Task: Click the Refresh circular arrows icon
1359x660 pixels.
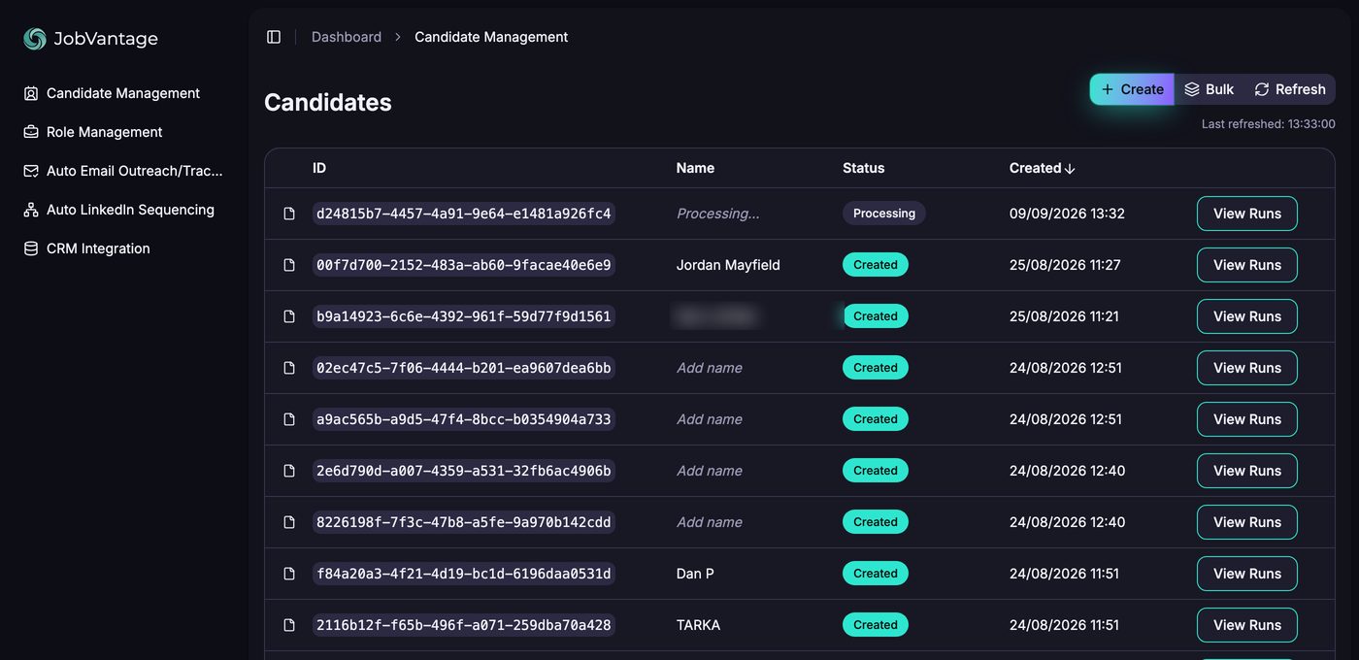Action: point(1262,89)
